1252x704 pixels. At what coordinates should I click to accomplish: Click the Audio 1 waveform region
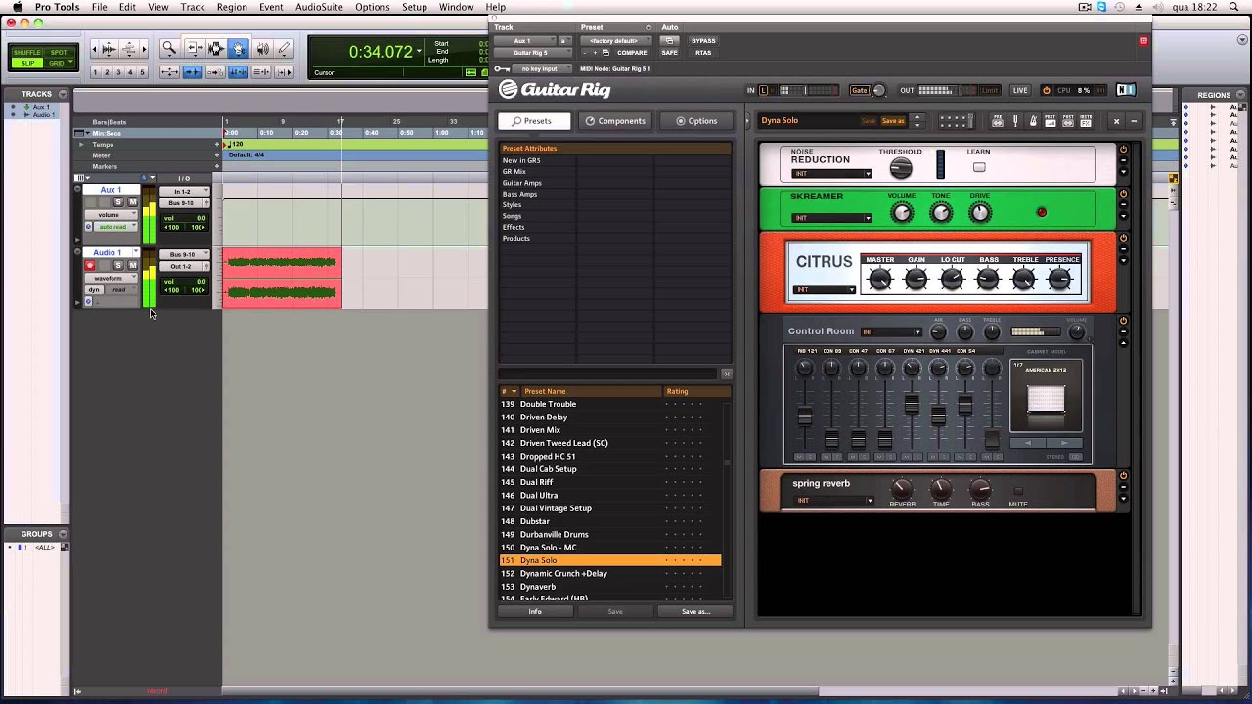(x=283, y=279)
